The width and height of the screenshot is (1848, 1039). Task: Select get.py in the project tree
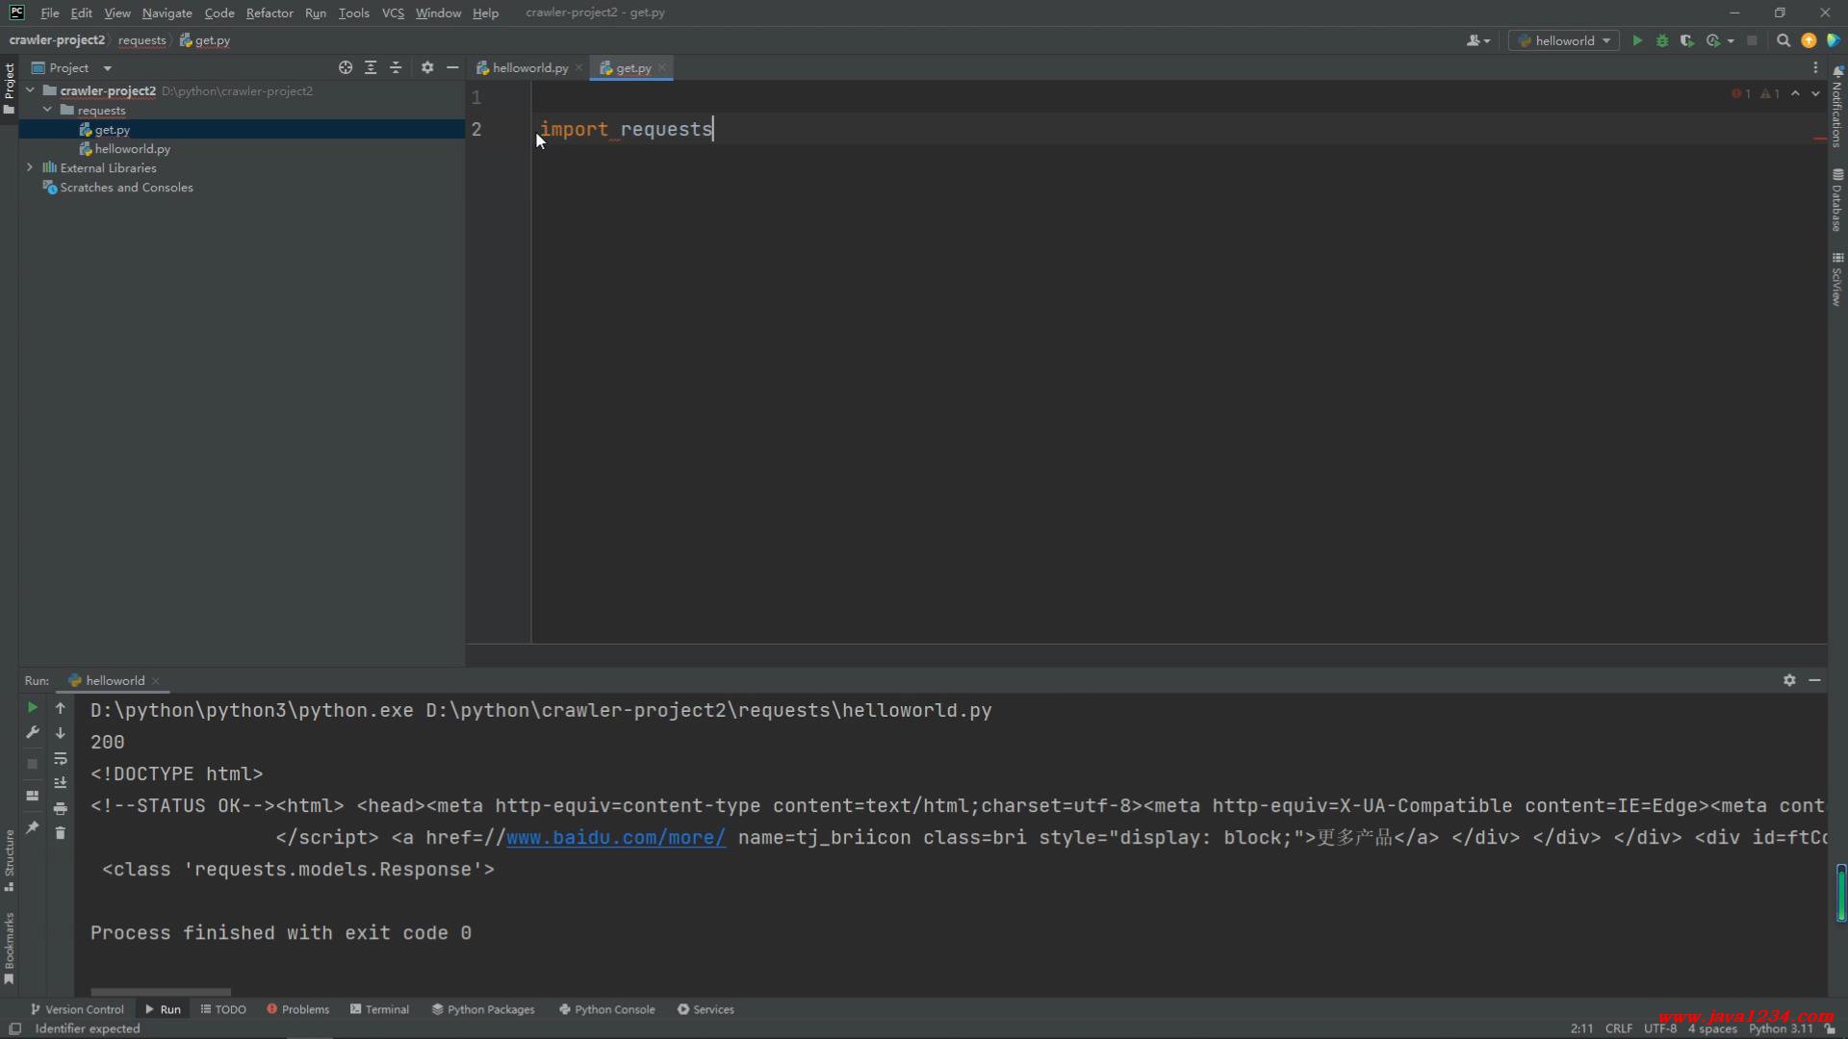(x=113, y=129)
